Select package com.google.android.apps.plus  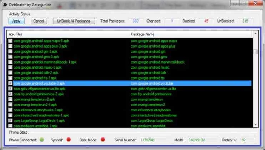coord(153,46)
